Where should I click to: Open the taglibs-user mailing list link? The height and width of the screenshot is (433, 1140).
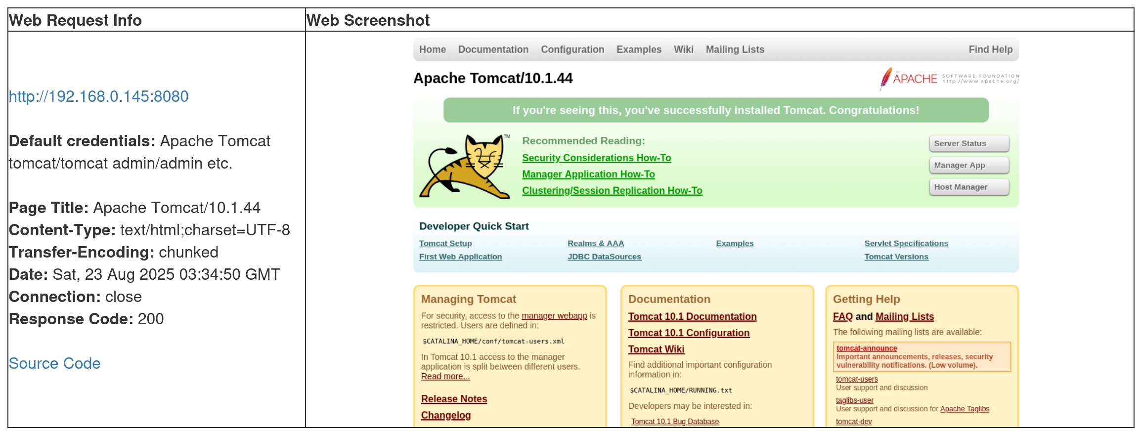tap(855, 400)
